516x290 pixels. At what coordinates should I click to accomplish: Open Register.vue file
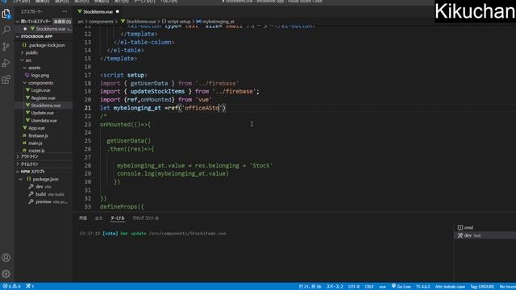click(43, 98)
